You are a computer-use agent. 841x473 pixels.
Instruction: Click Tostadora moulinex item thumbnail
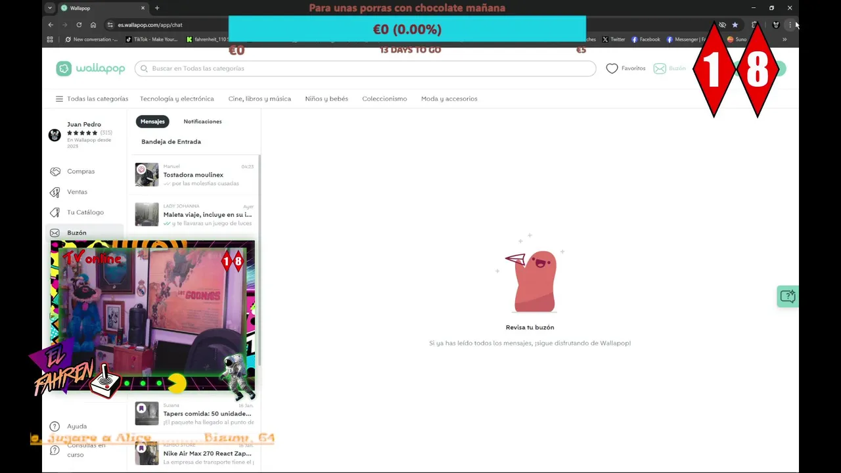click(x=147, y=175)
